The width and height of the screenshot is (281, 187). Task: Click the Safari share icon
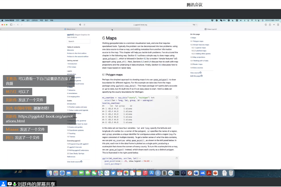270,25
